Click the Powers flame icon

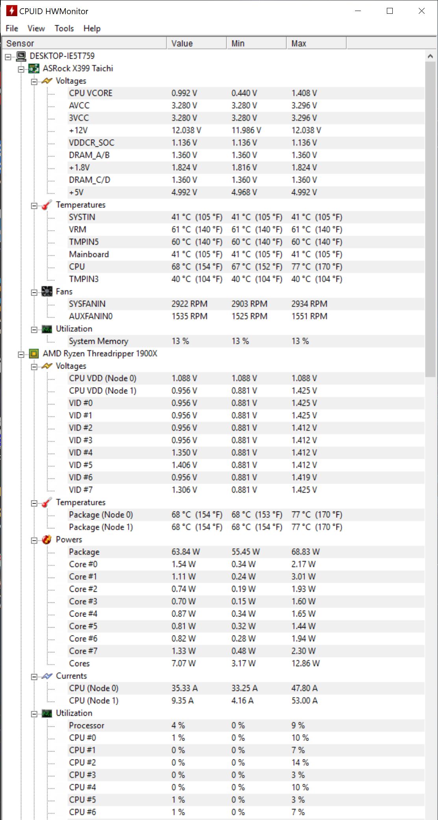tap(47, 539)
